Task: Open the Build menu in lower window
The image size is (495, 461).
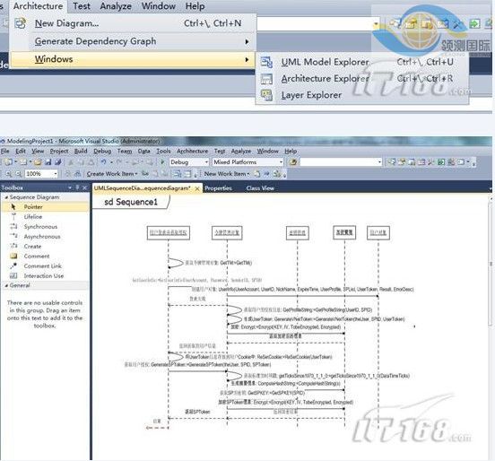Action: click(81, 151)
